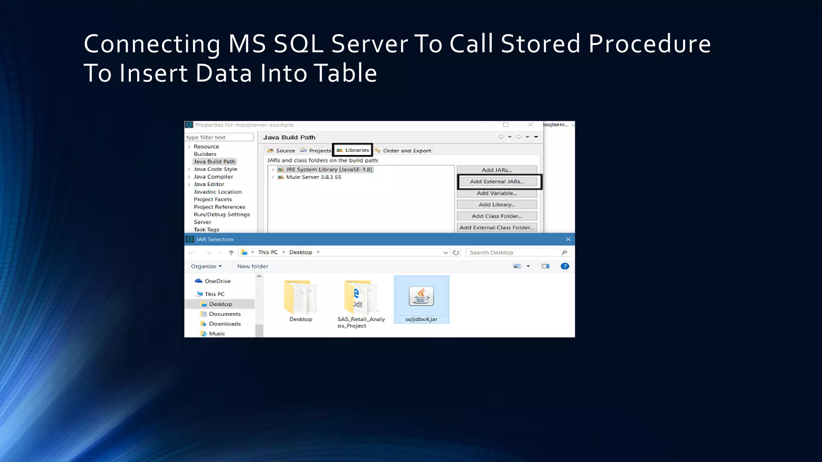This screenshot has height=462, width=822.
Task: Select the SAS_Retail_Analysis_Project folder
Action: (361, 304)
